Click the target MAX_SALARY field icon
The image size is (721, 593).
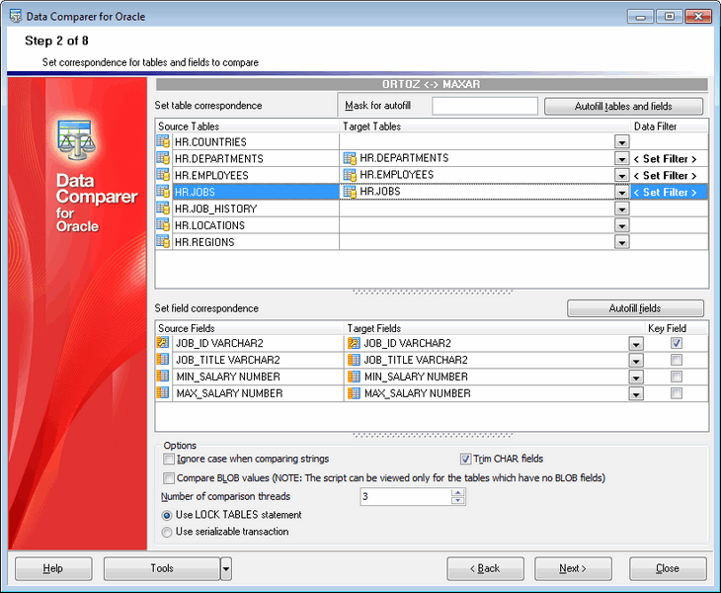click(354, 393)
